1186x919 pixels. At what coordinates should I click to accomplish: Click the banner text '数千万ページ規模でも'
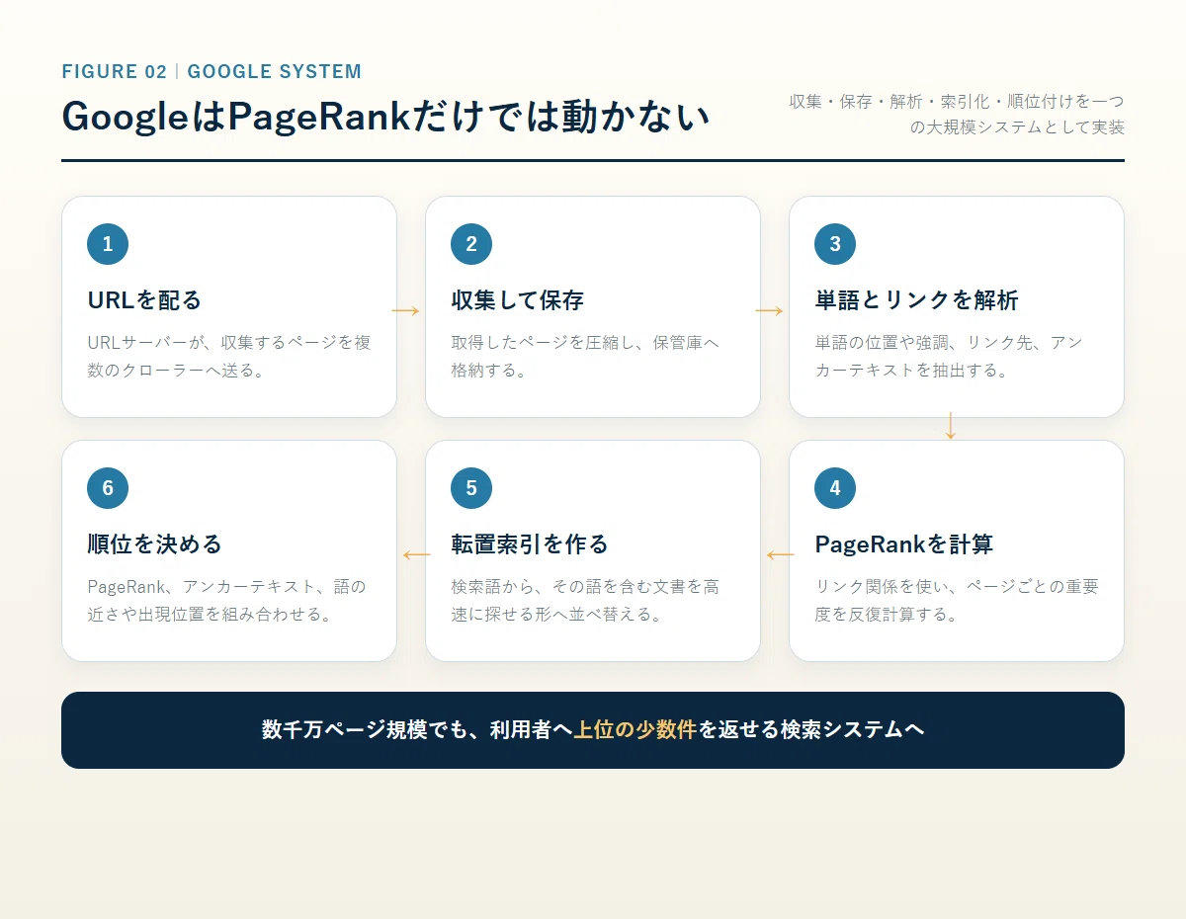tap(365, 730)
